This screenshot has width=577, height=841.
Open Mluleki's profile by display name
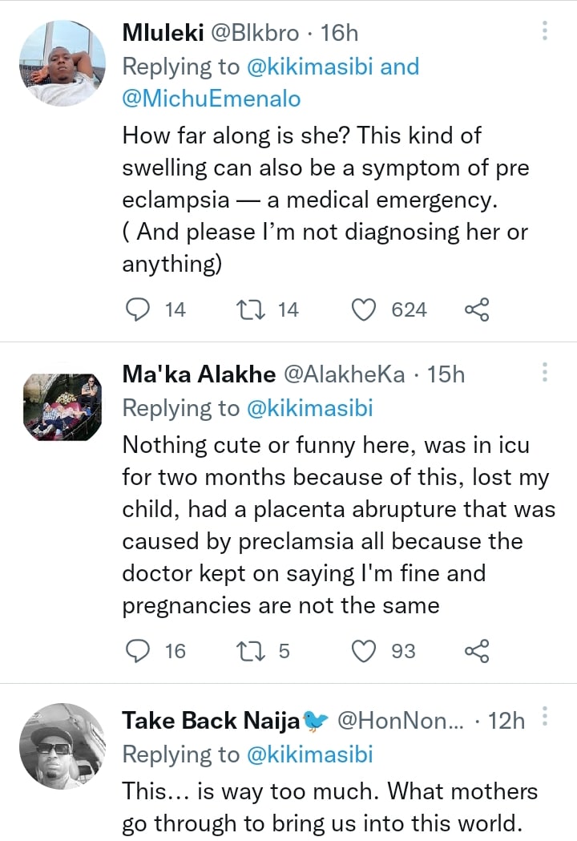[164, 33]
